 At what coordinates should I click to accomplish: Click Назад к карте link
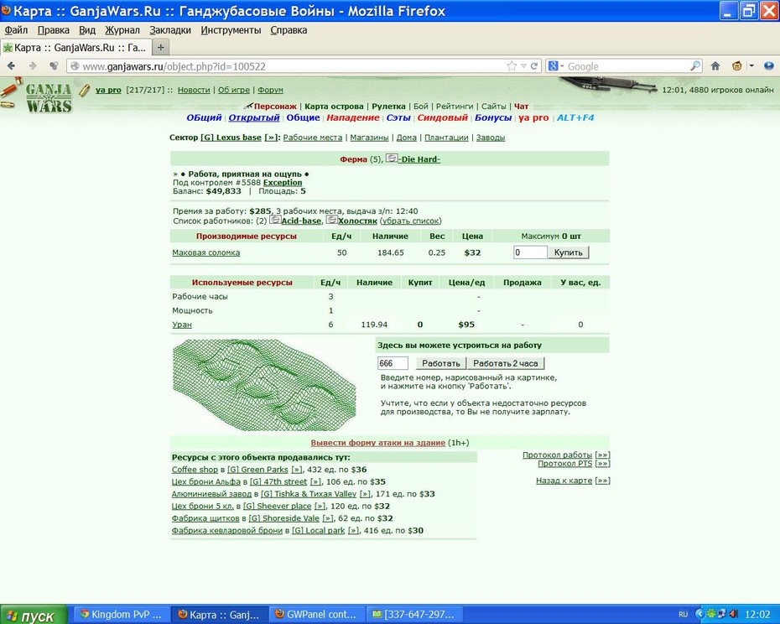pyautogui.click(x=564, y=481)
